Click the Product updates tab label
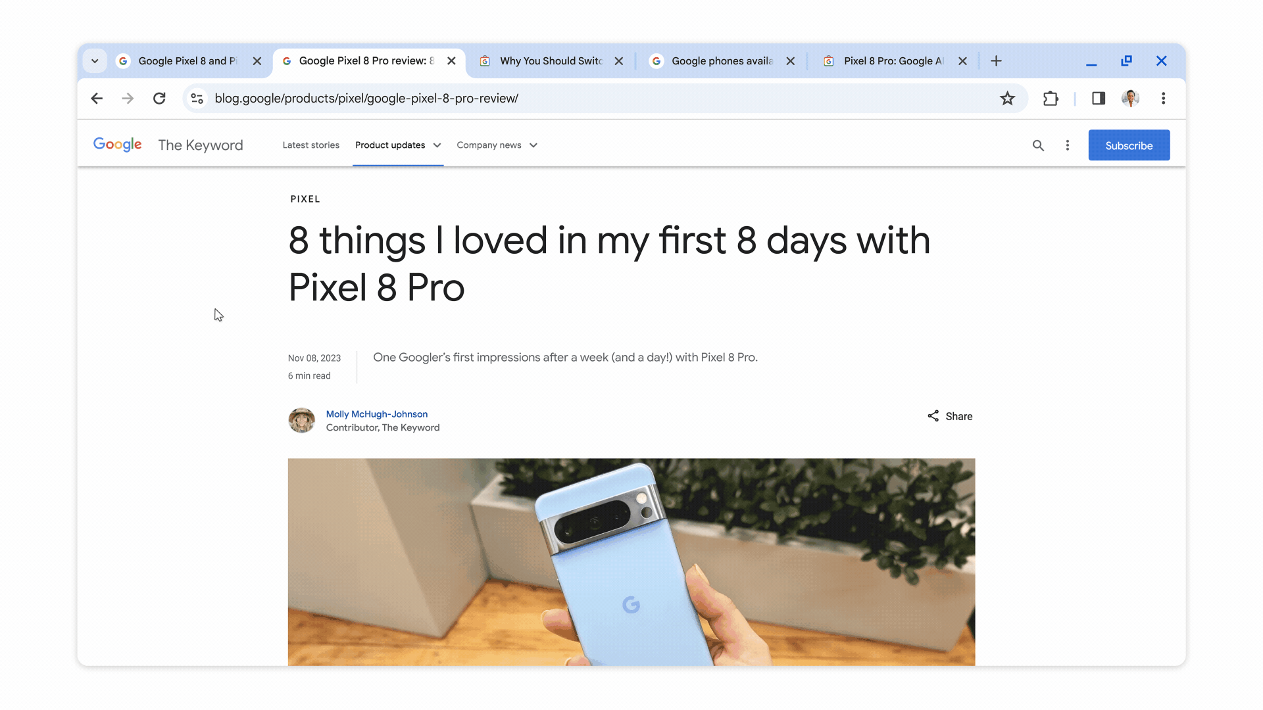The image size is (1263, 710). (389, 145)
